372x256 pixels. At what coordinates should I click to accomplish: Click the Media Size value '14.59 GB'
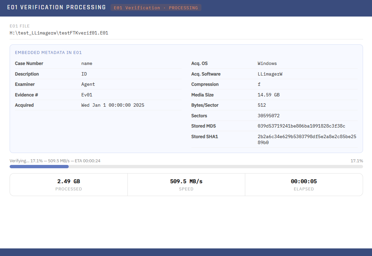(268, 95)
